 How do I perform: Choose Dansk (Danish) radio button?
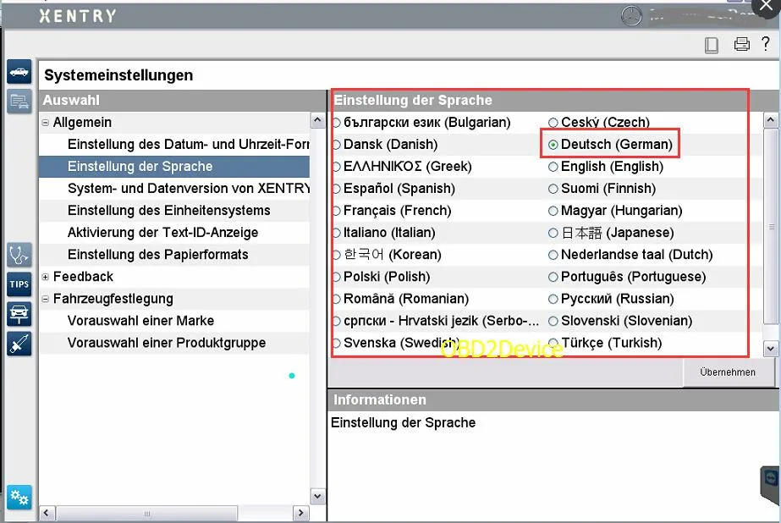point(337,145)
